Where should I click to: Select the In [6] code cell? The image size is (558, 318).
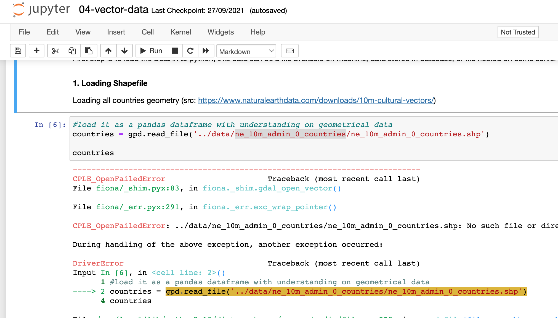tap(248, 139)
